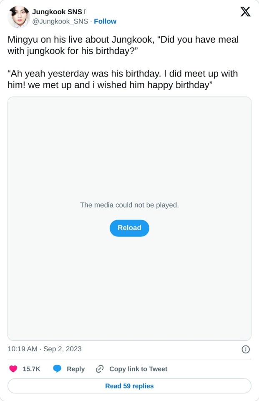Screen dimensions: 259x401
Task: Click the 10:19 AM post time
Action: point(22,349)
